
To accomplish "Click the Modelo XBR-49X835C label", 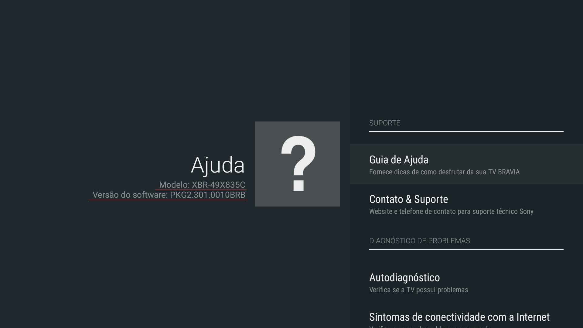I will point(202,185).
